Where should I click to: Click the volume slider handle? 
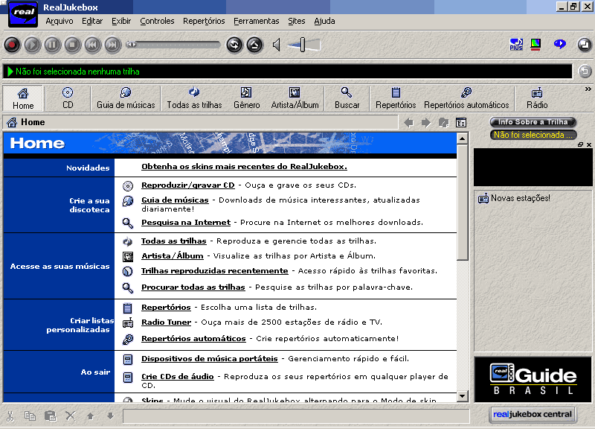point(303,45)
